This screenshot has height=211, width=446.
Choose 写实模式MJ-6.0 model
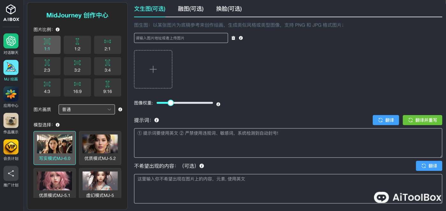coord(54,148)
